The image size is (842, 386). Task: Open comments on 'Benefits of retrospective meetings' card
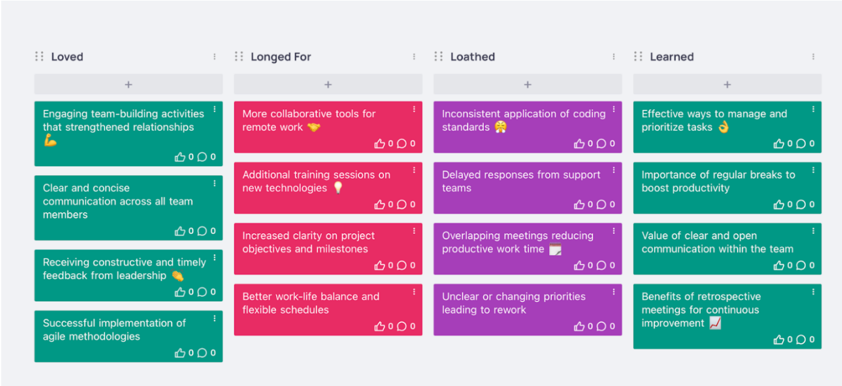pos(801,339)
